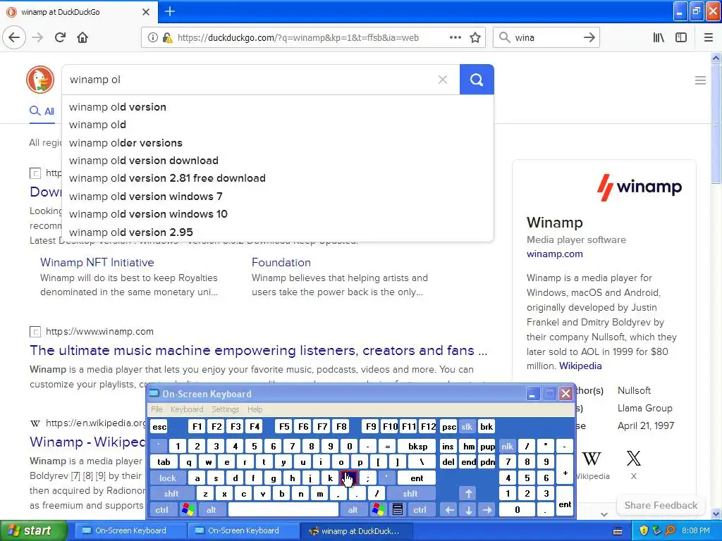
Task: Open the Windows start menu
Action: [33, 530]
